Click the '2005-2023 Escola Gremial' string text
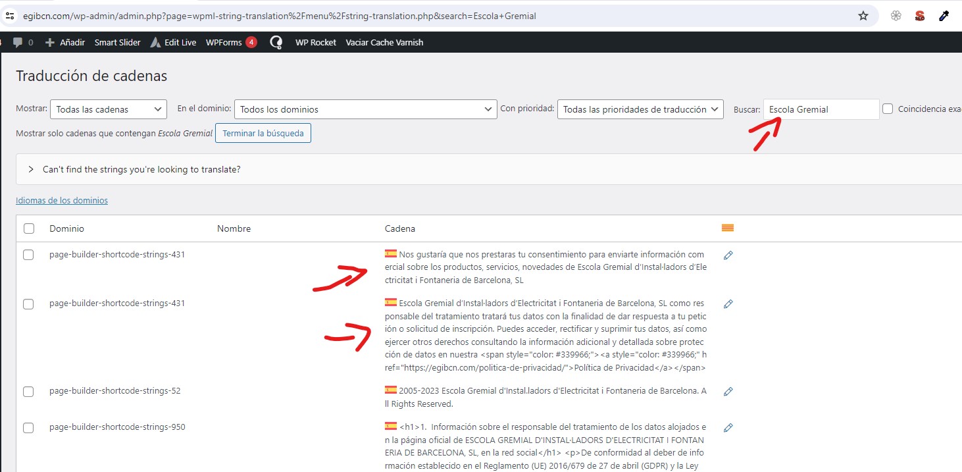The width and height of the screenshot is (962, 472). [546, 397]
